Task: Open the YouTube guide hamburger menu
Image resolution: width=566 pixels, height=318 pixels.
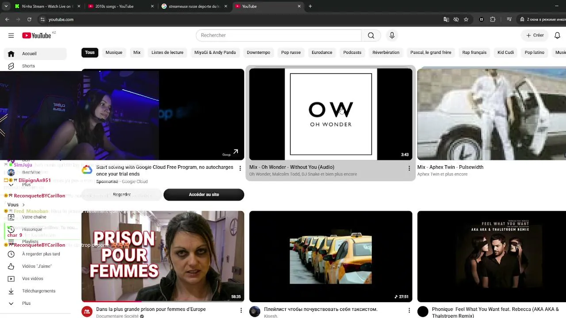Action: pos(11,35)
